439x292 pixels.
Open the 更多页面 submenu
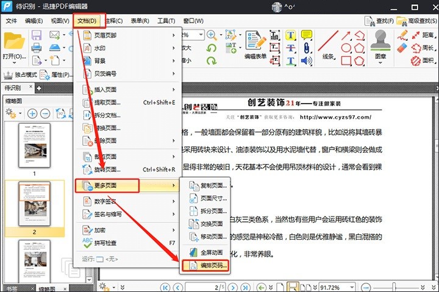(127, 185)
